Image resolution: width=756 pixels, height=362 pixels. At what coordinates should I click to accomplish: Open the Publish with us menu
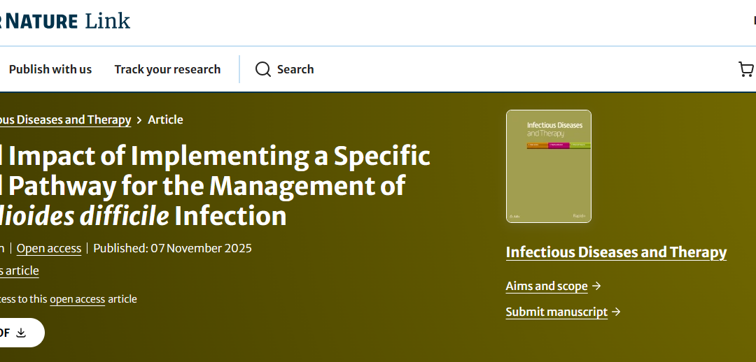coord(50,69)
